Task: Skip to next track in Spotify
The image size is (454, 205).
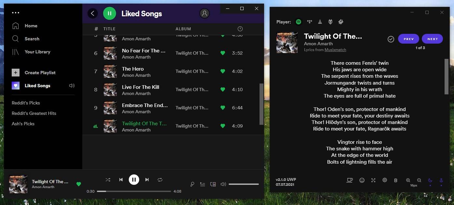Action: [x=147, y=180]
